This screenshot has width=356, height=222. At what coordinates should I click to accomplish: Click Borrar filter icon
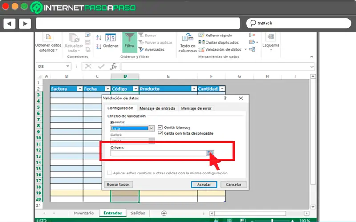pos(147,36)
